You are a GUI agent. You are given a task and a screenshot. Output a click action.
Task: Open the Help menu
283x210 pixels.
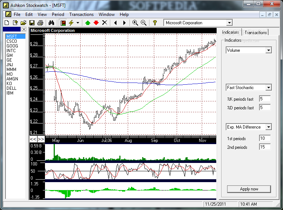[x=124, y=14]
